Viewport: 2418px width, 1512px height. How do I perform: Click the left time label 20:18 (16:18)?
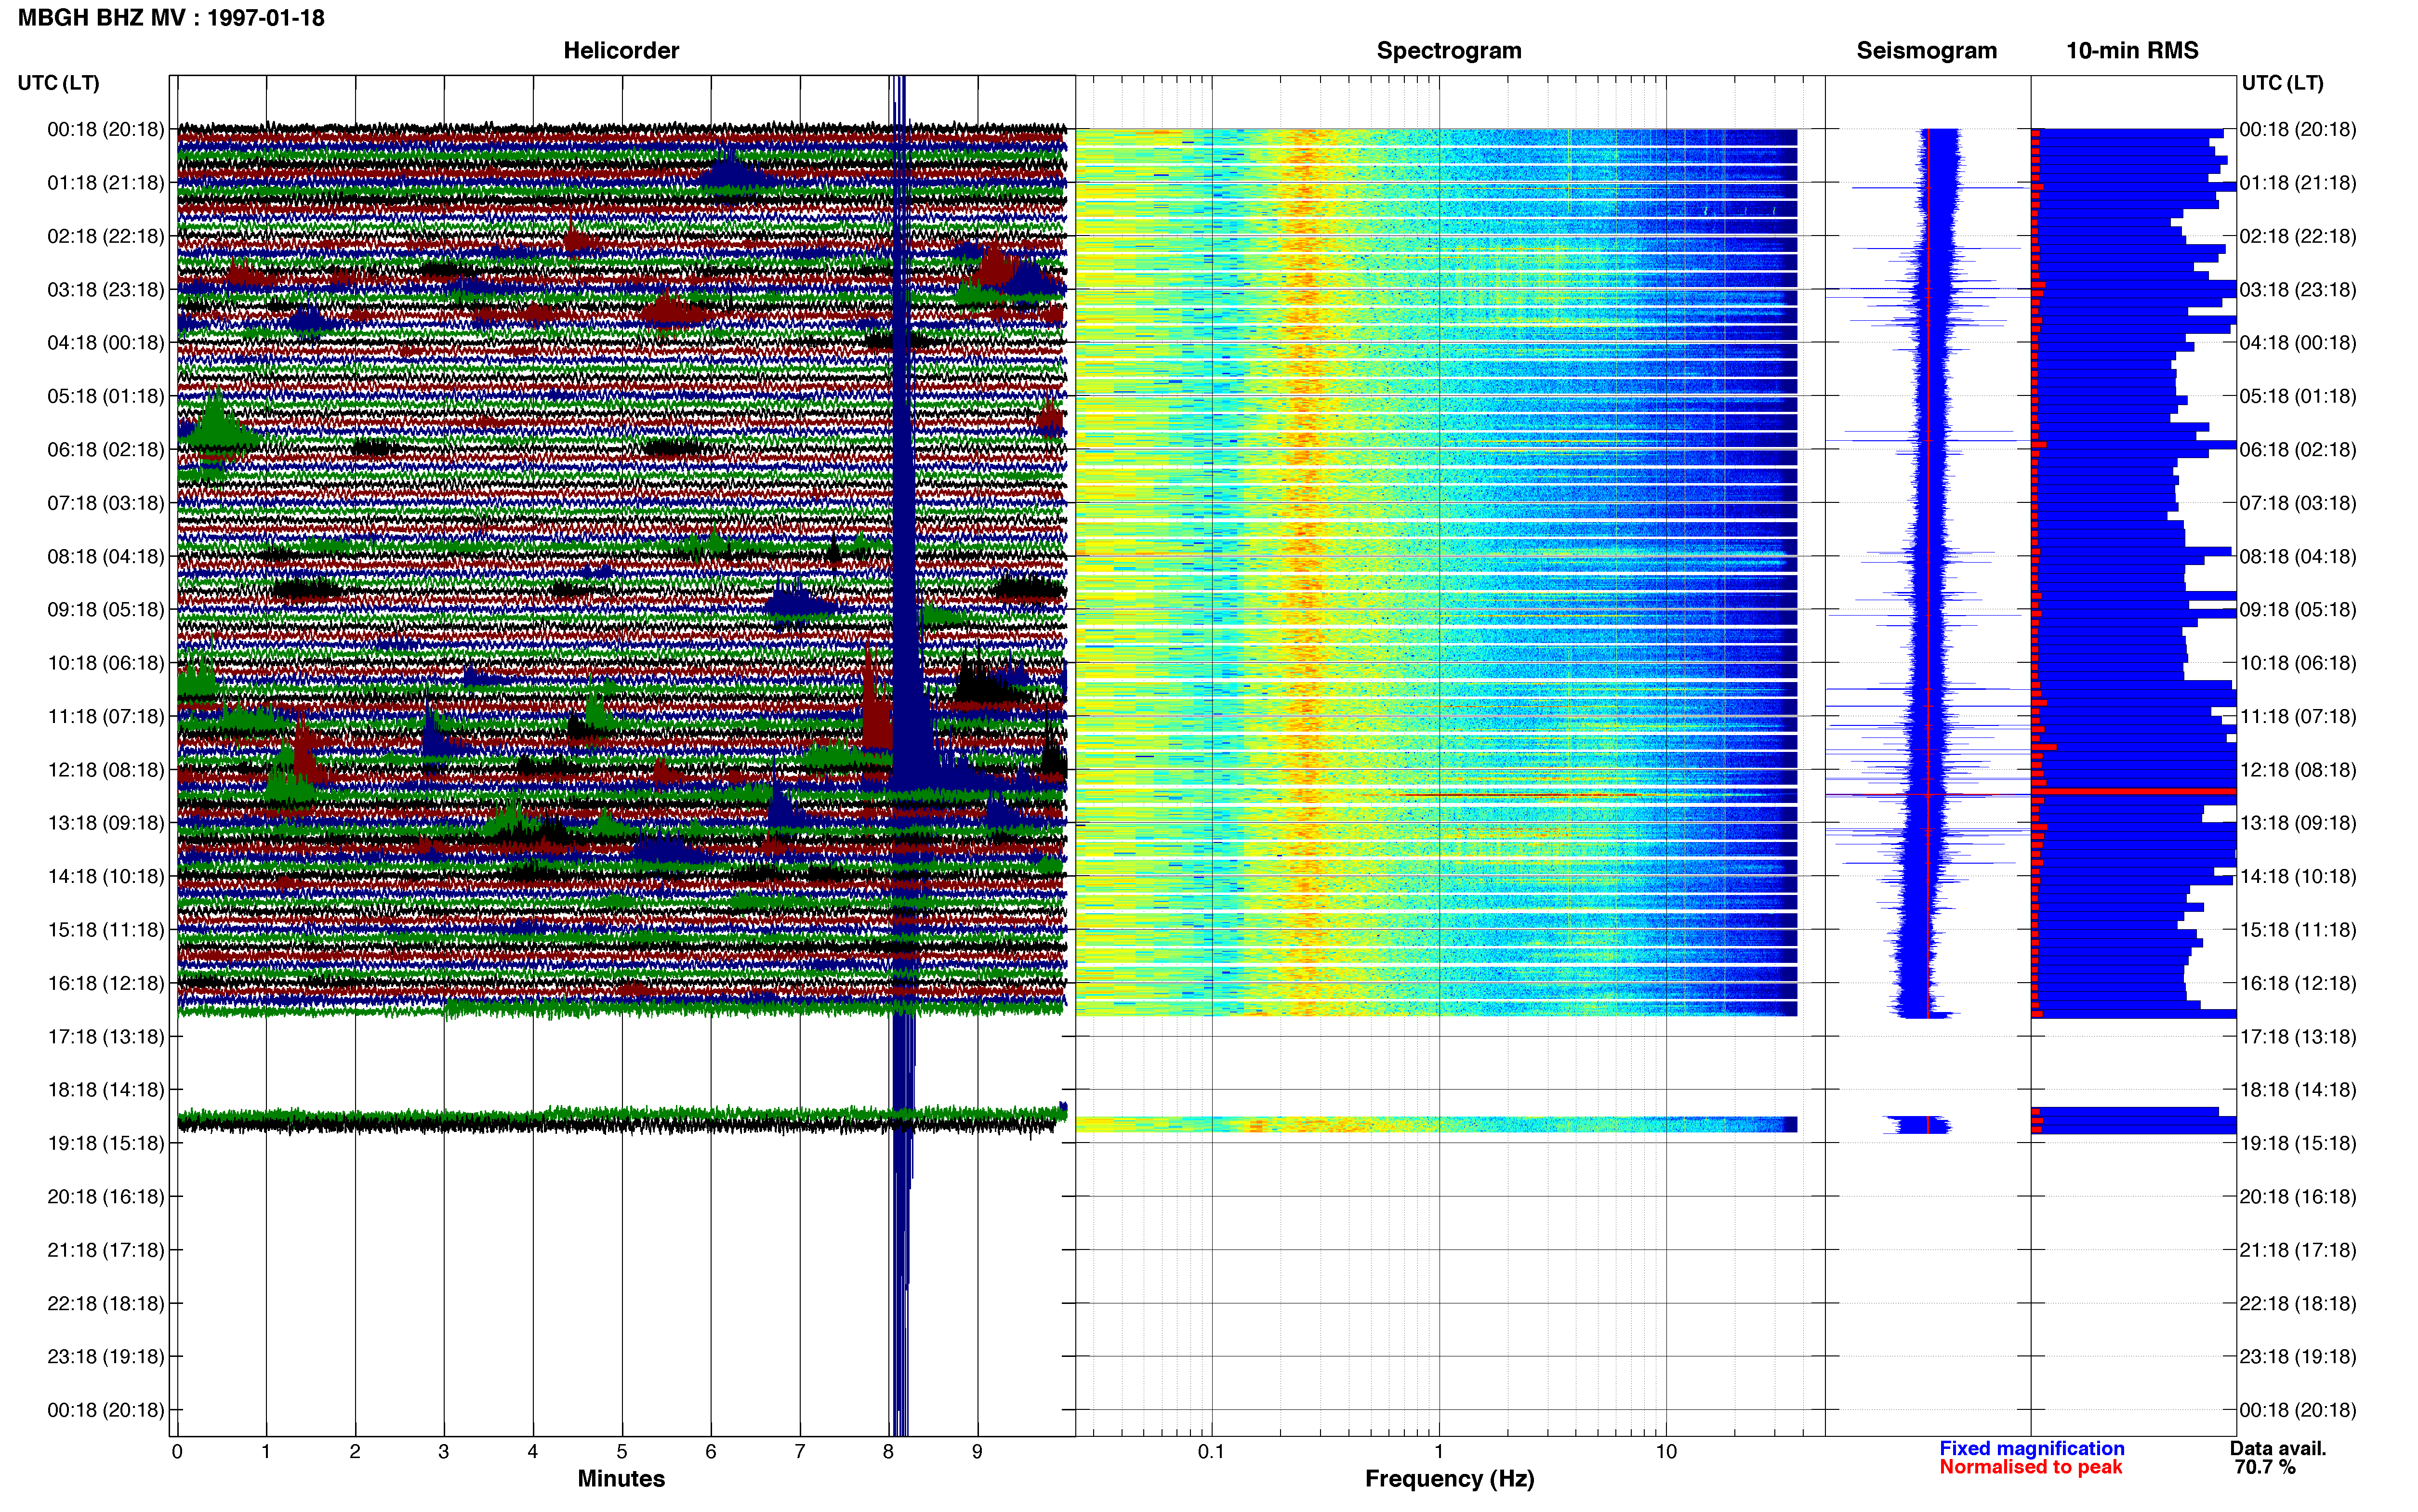(x=106, y=1197)
